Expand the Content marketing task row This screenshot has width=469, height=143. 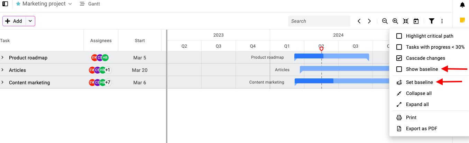pyautogui.click(x=2, y=83)
